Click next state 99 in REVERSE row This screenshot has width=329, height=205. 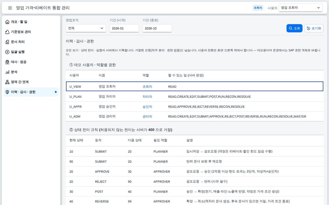tap(130, 201)
